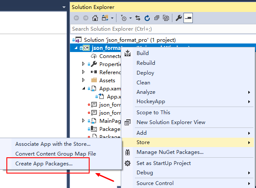The image size is (256, 188).
Task: Click the Back navigation icon in Solution Explorer
Action: coord(76,18)
